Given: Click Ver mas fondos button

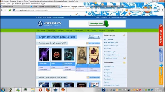Looking at the screenshot, I should (x=93, y=43).
